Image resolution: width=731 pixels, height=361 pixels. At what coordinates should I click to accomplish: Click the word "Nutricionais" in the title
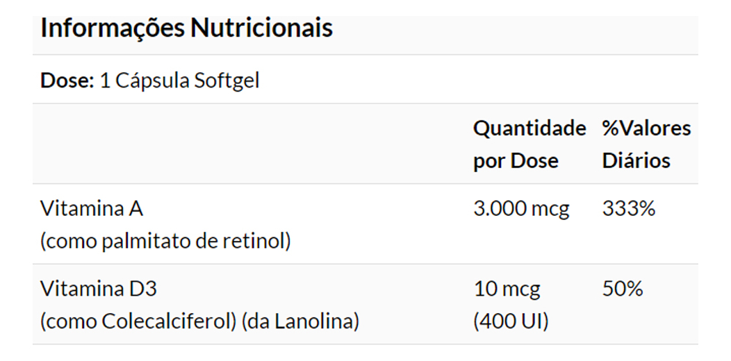click(261, 28)
